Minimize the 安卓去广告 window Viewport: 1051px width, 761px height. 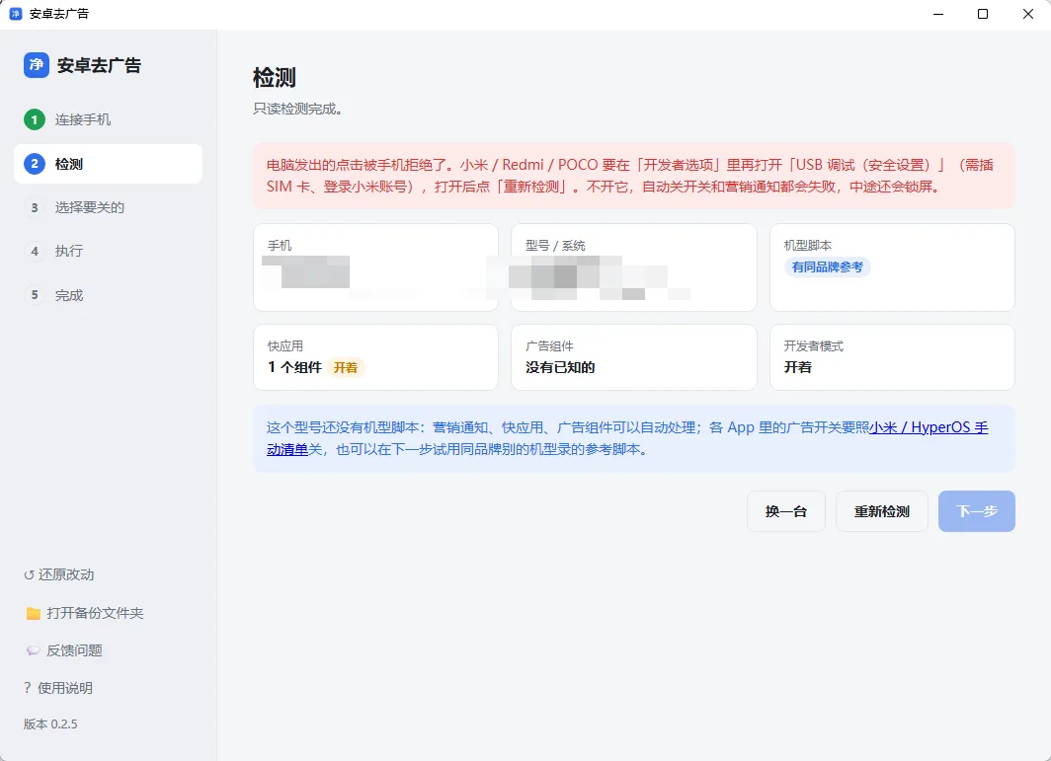coord(938,14)
